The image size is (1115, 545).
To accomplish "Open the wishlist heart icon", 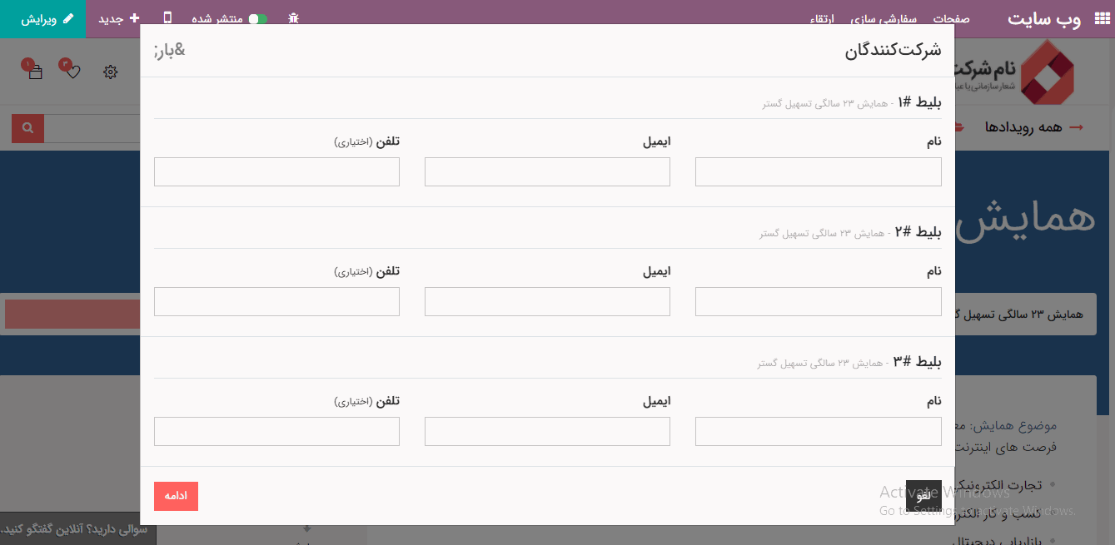I will pos(72,72).
